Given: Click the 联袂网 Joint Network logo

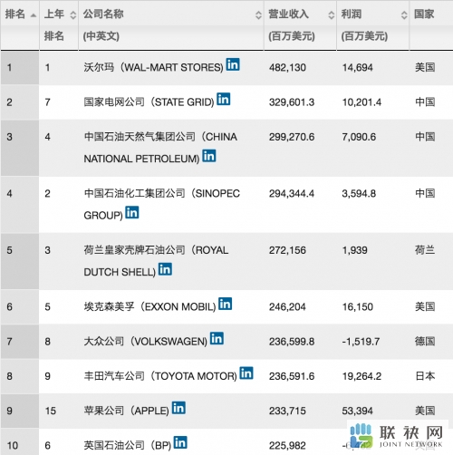Looking at the screenshot, I should (397, 436).
